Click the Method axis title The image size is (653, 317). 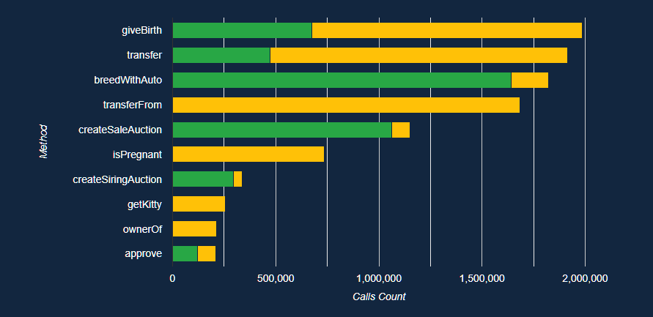(x=43, y=141)
